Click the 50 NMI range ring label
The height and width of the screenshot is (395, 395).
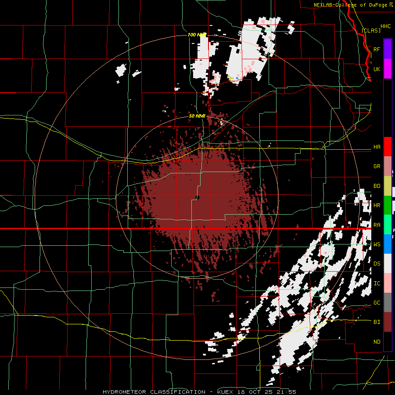click(x=197, y=116)
